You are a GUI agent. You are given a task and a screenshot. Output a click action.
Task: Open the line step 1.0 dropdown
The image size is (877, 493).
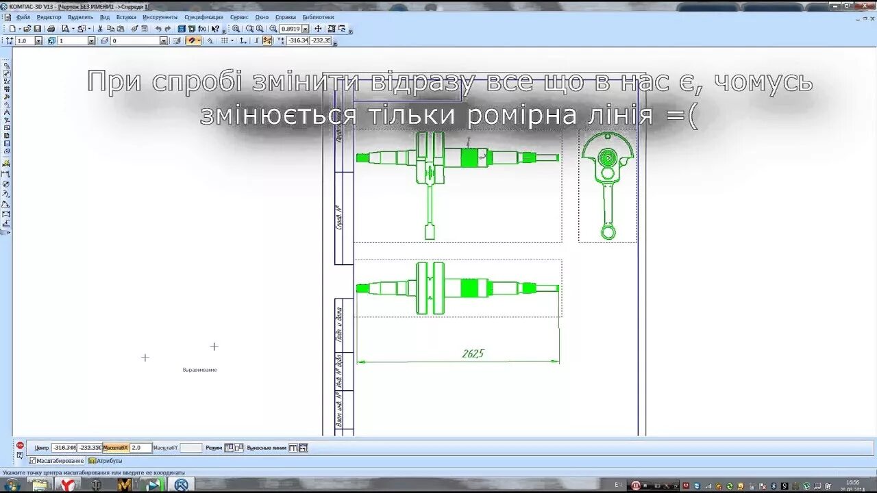(38, 40)
